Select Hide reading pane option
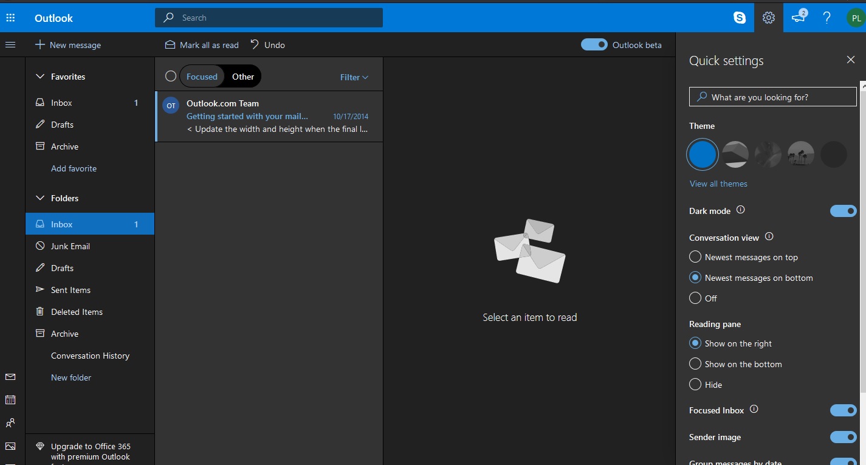The height and width of the screenshot is (465, 866). (695, 385)
